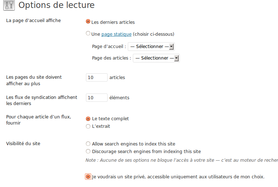Focus the éléments count input field
The height and width of the screenshot is (187, 278).
tap(97, 98)
